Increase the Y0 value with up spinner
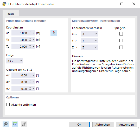140x130 pixels. click(30, 39)
